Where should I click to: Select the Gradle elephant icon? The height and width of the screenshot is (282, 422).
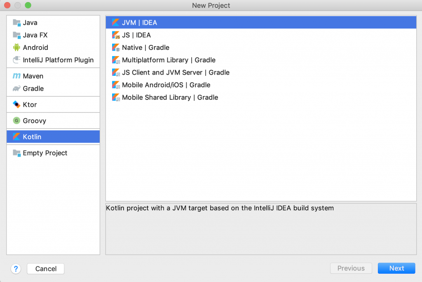pyautogui.click(x=16, y=89)
